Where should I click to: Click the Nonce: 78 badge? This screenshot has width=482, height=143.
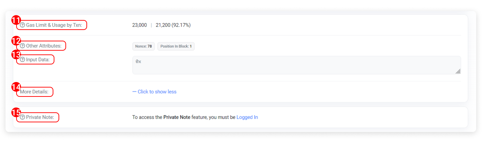[x=144, y=46]
